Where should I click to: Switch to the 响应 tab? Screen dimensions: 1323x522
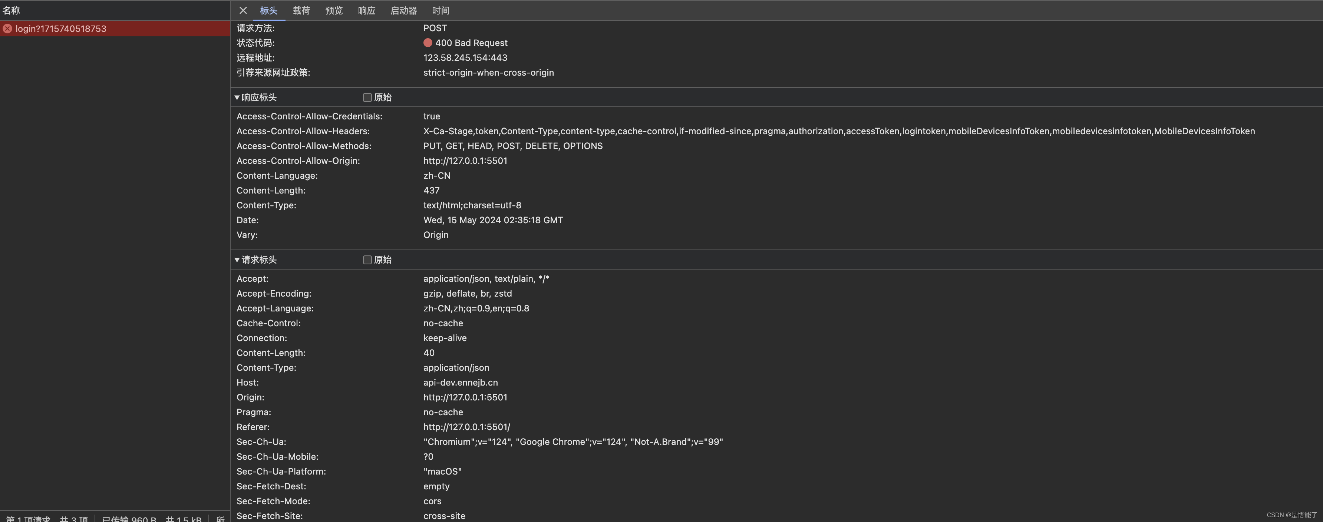[x=367, y=10]
